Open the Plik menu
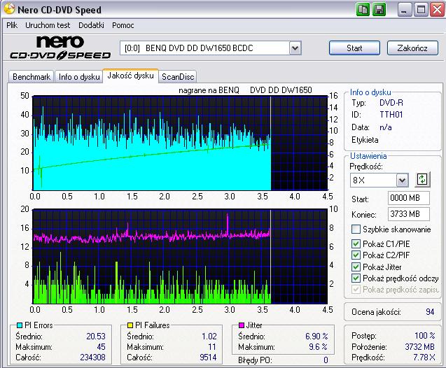 click(x=12, y=25)
